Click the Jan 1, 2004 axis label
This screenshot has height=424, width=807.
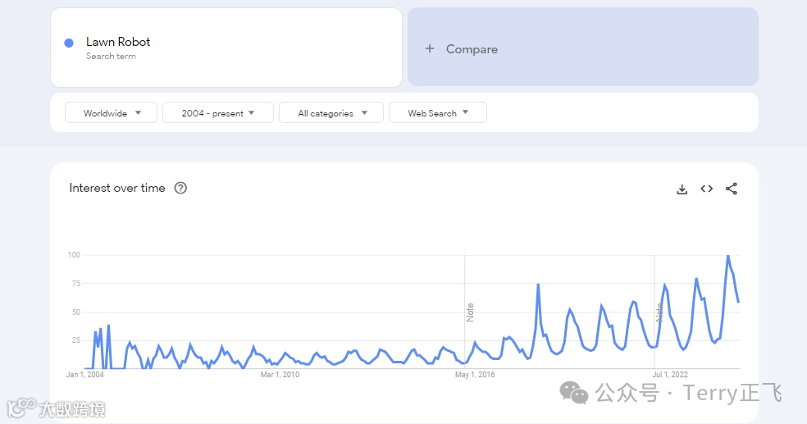click(85, 375)
